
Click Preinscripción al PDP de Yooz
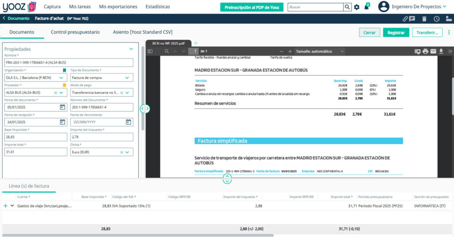click(x=252, y=7)
